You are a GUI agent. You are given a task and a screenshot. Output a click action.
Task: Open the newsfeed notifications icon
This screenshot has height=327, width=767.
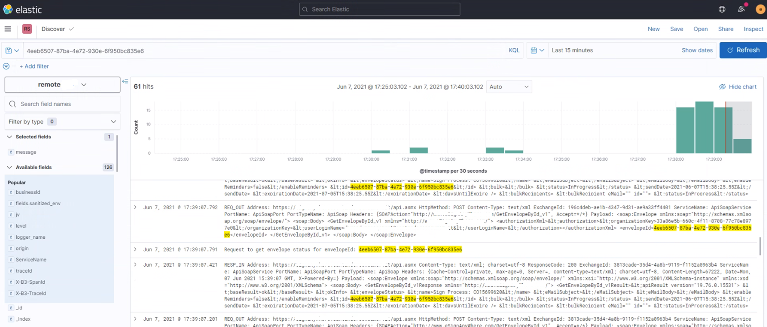coord(741,9)
